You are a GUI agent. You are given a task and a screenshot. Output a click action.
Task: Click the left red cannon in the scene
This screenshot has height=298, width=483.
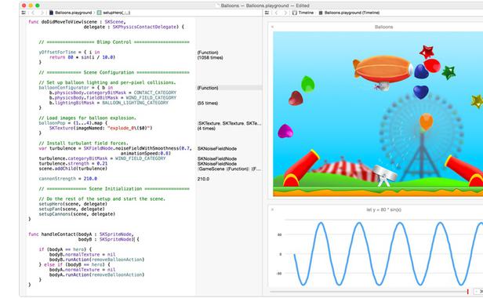pyautogui.click(x=300, y=168)
